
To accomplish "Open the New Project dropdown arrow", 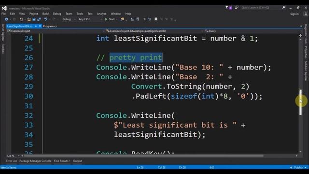I will click(25, 19).
